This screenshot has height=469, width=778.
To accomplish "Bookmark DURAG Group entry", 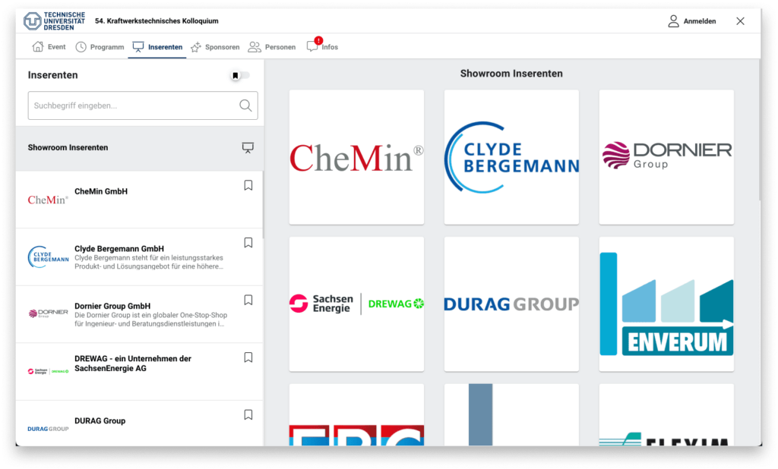I will pos(248,415).
